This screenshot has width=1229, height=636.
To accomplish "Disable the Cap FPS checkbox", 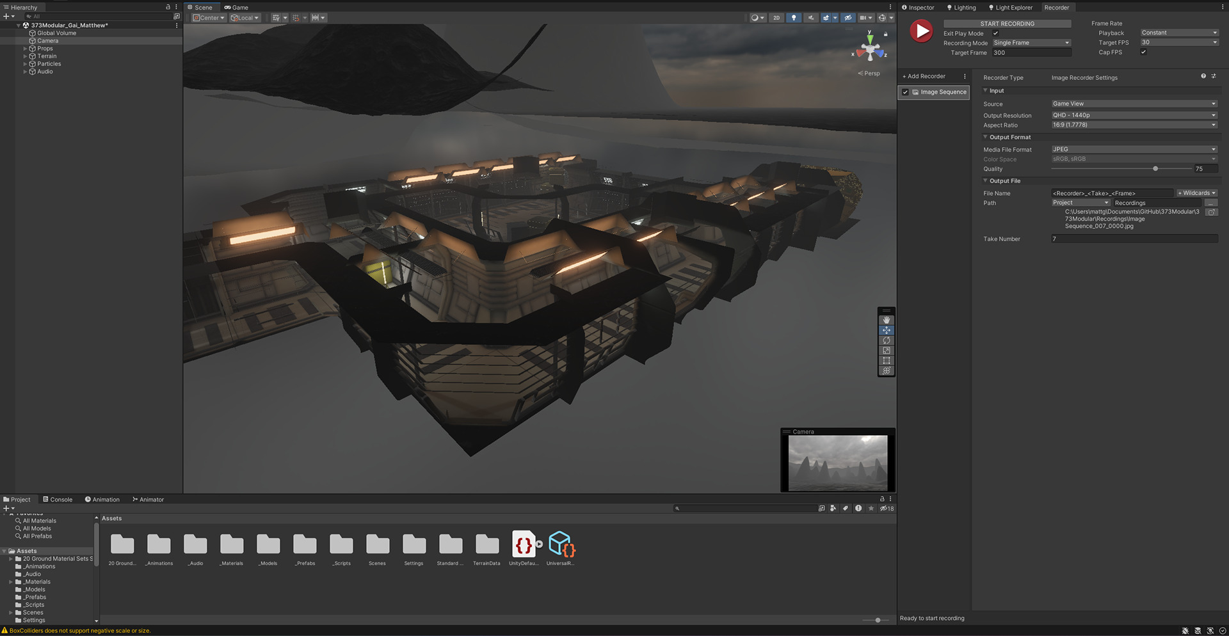I will (x=1143, y=52).
